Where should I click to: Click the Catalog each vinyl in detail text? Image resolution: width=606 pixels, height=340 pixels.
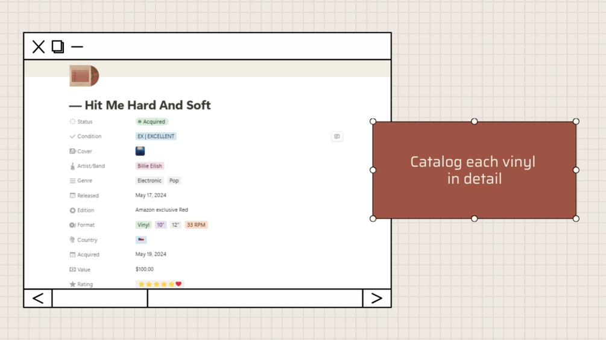[474, 170]
